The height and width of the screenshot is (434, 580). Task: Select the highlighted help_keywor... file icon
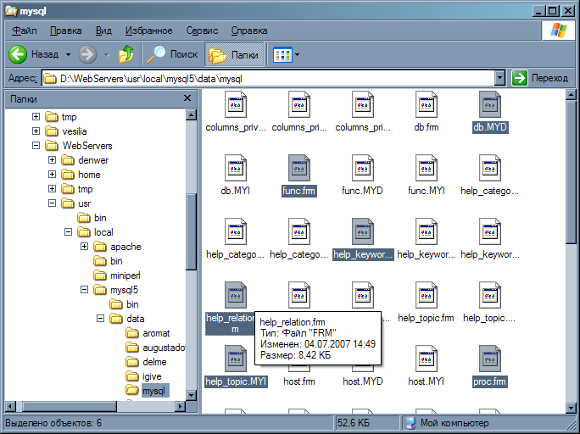point(363,231)
